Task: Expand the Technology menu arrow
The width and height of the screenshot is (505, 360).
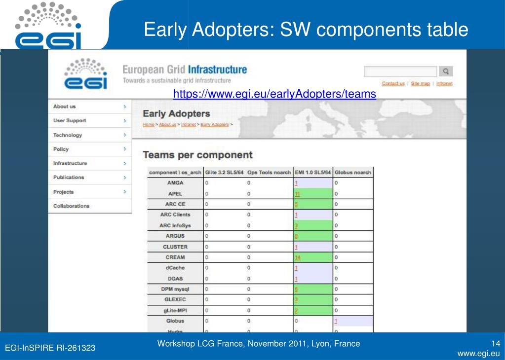Action: [x=124, y=135]
